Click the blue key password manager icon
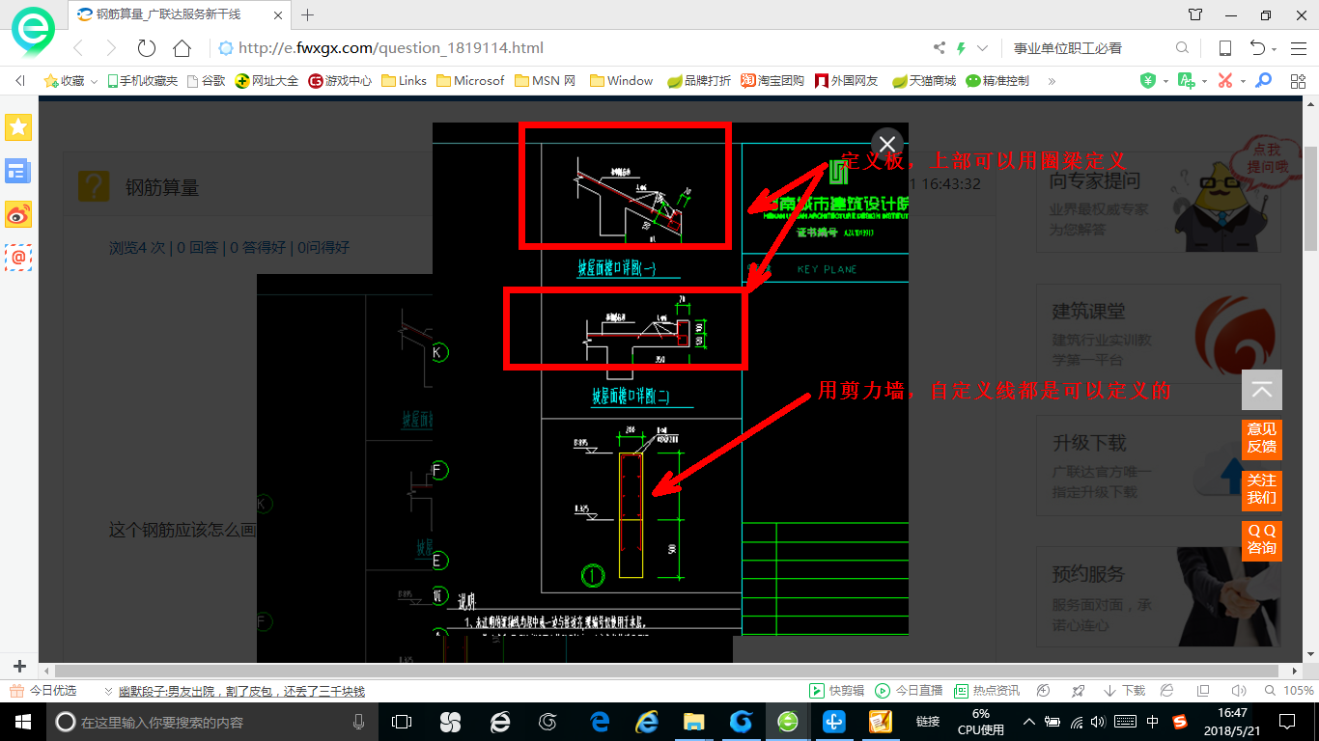This screenshot has width=1319, height=741. pos(1263,81)
